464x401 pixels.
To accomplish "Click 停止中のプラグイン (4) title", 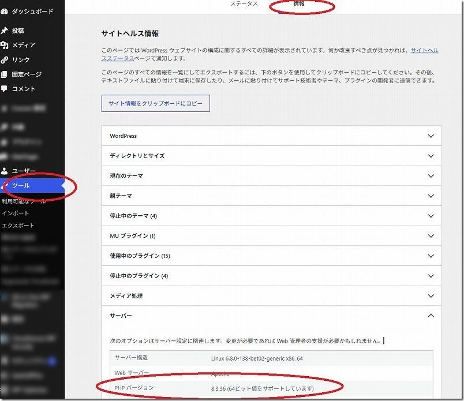I will click(x=139, y=276).
